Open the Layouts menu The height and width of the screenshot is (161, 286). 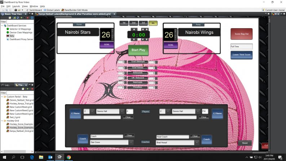16,6
